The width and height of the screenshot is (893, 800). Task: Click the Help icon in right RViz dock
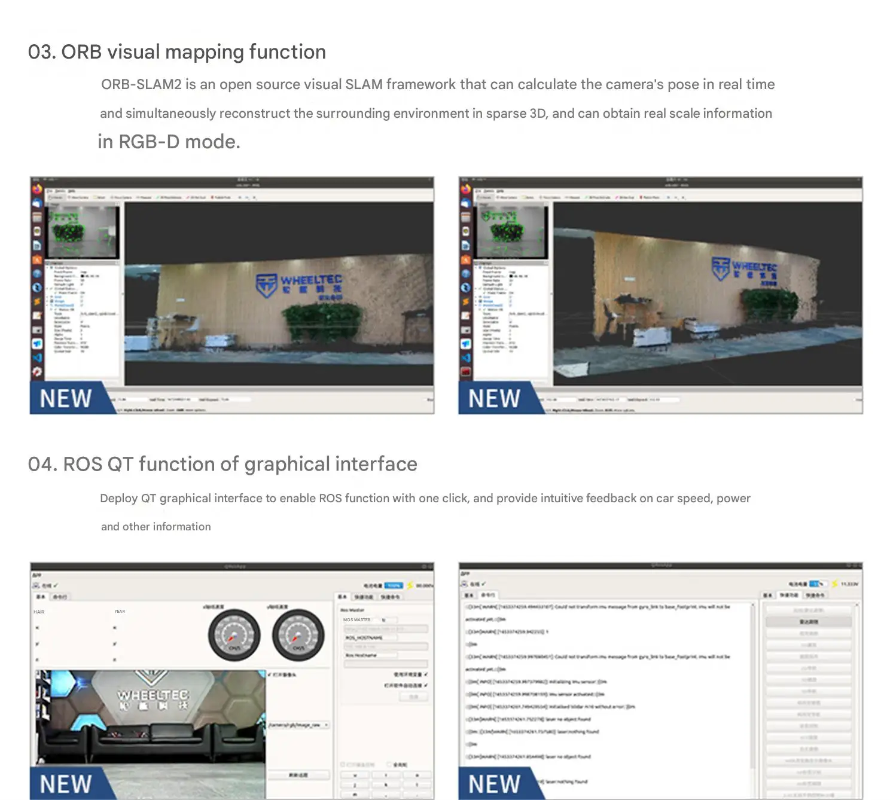coord(466,273)
